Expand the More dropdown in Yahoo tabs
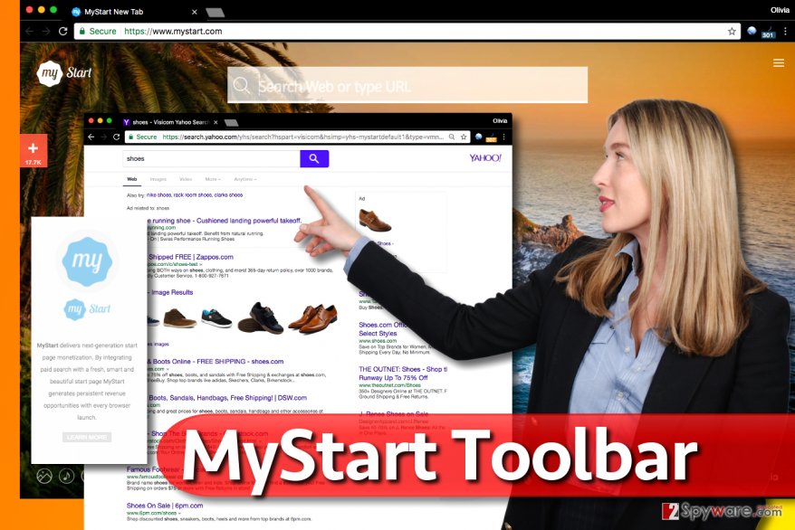The width and height of the screenshot is (795, 530). click(213, 179)
